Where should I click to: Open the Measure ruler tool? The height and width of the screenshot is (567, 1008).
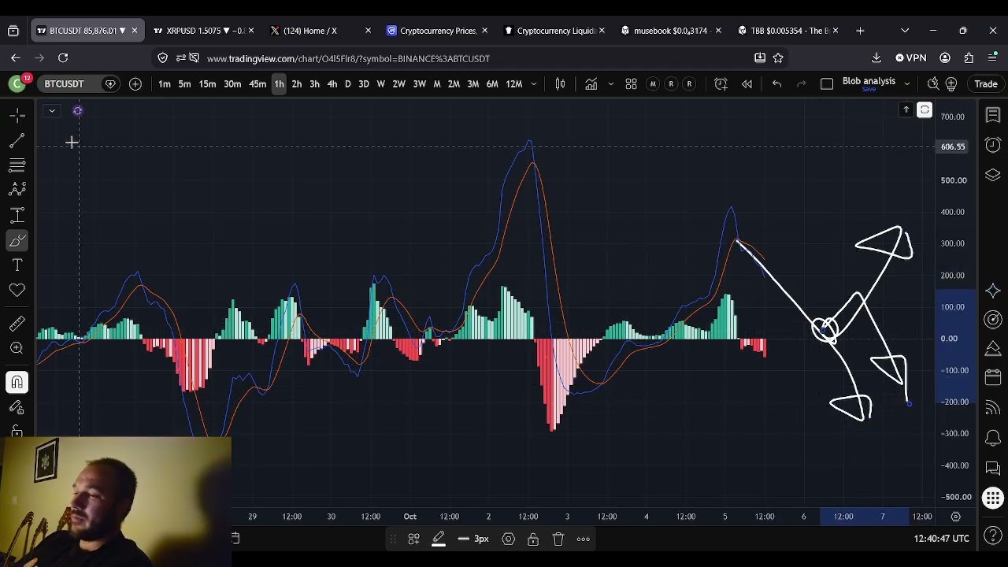[x=17, y=324]
